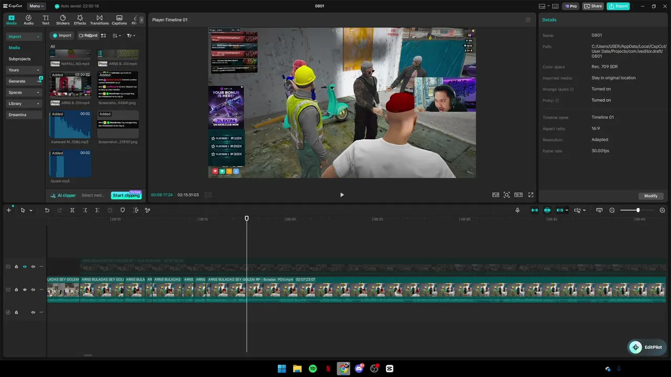Mute the audio track

point(33,313)
